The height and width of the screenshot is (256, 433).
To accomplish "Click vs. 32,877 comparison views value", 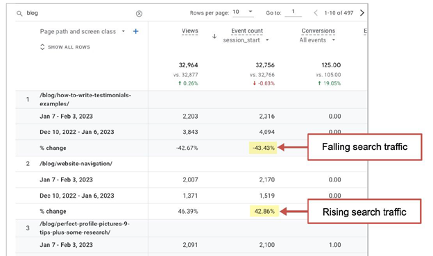I will [x=185, y=75].
